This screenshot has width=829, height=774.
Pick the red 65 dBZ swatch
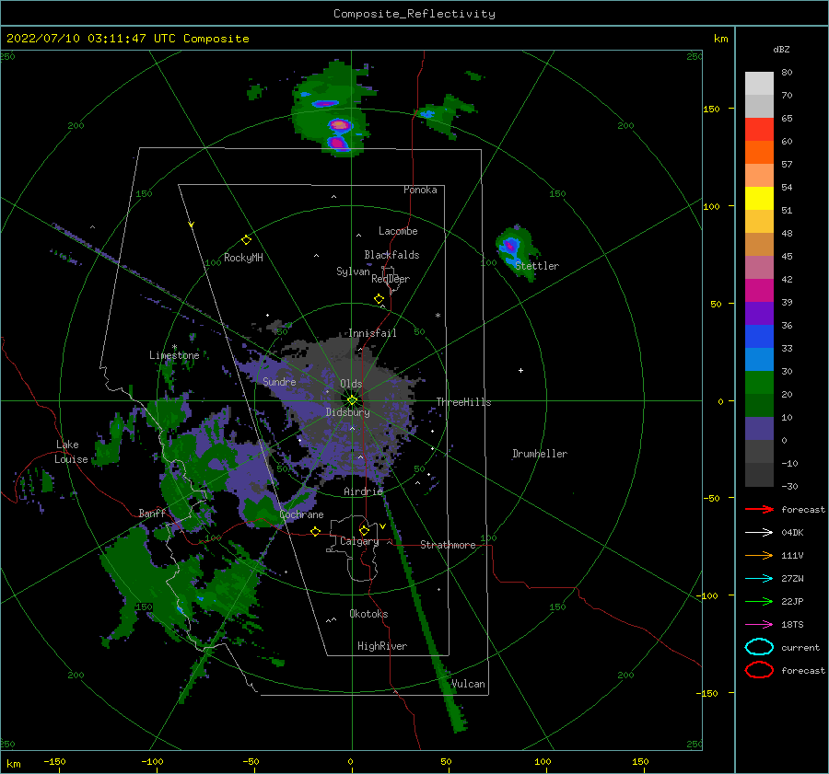tap(759, 130)
